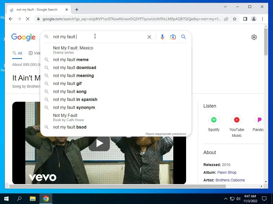The width and height of the screenshot is (273, 204).
Task: Select the All search tab
Action: coord(17,53)
